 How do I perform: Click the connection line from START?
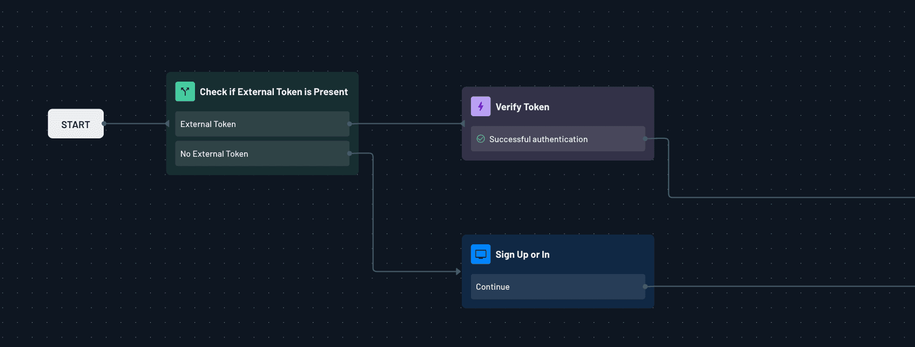coord(135,123)
